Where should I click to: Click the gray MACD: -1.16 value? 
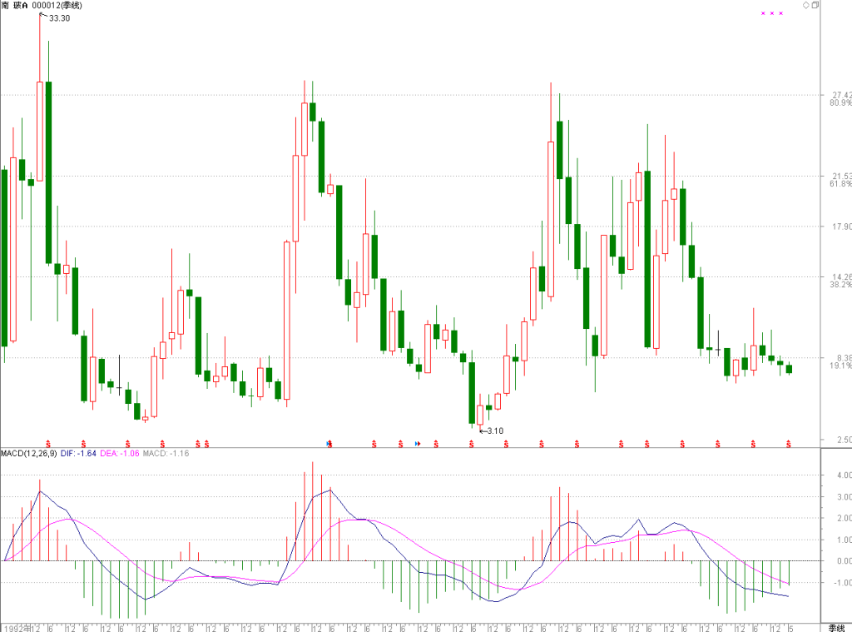tap(166, 453)
